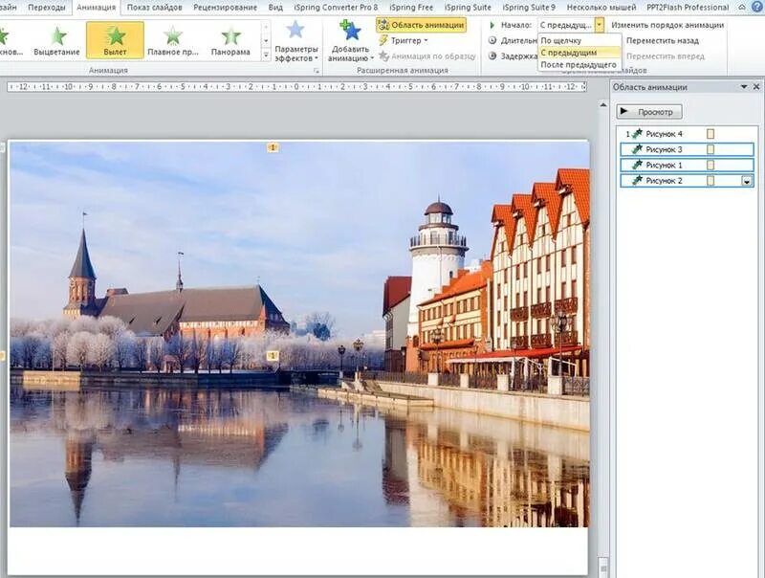This screenshot has width=765, height=578.
Task: Click the slide scroll up arrow
Action: coord(603,105)
